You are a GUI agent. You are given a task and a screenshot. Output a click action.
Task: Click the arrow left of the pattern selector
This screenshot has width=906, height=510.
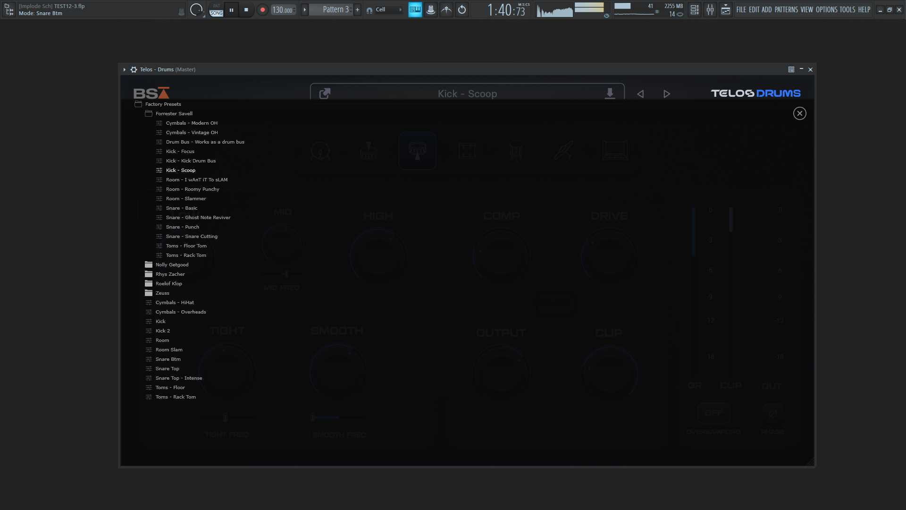304,9
